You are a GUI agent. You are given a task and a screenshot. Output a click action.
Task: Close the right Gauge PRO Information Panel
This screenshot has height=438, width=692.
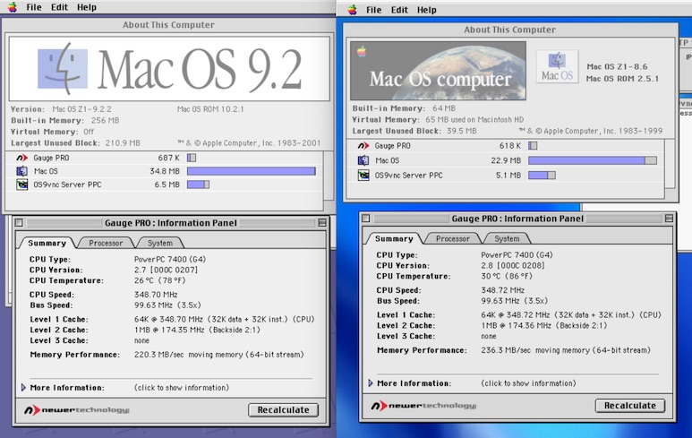click(365, 219)
